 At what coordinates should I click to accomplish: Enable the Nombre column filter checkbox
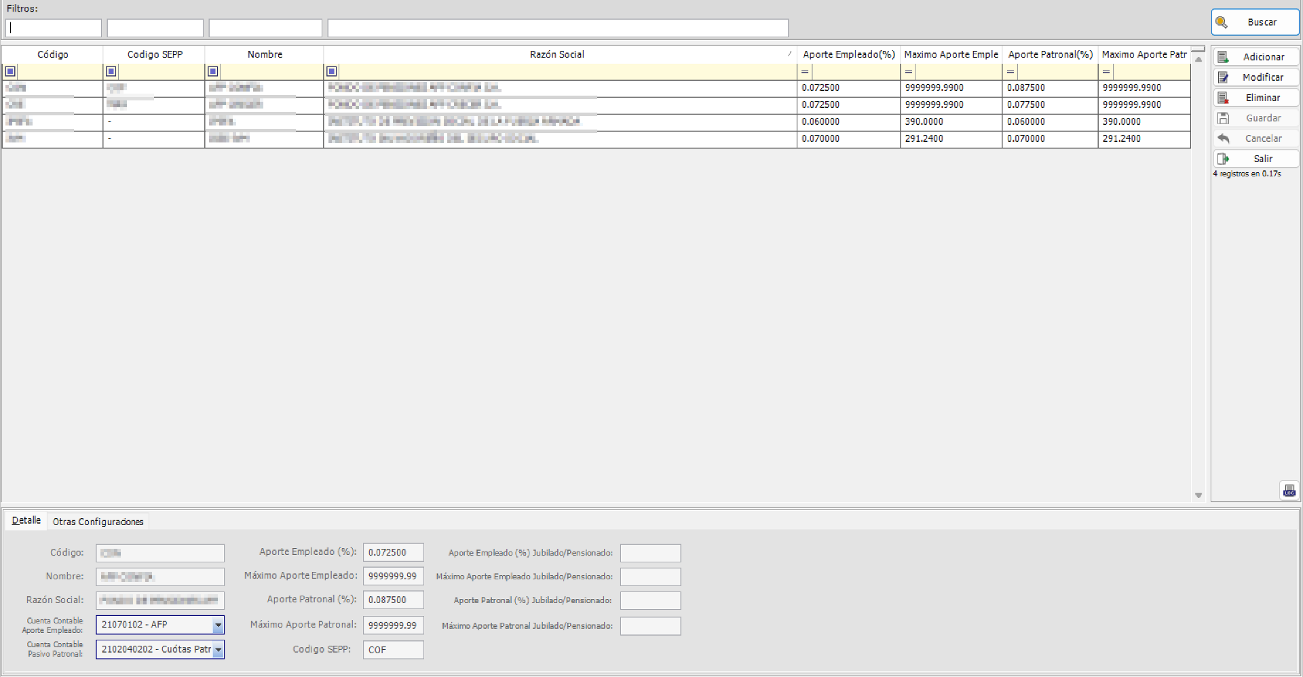(x=212, y=71)
